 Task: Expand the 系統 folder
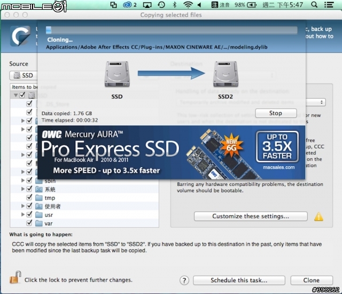23,189
